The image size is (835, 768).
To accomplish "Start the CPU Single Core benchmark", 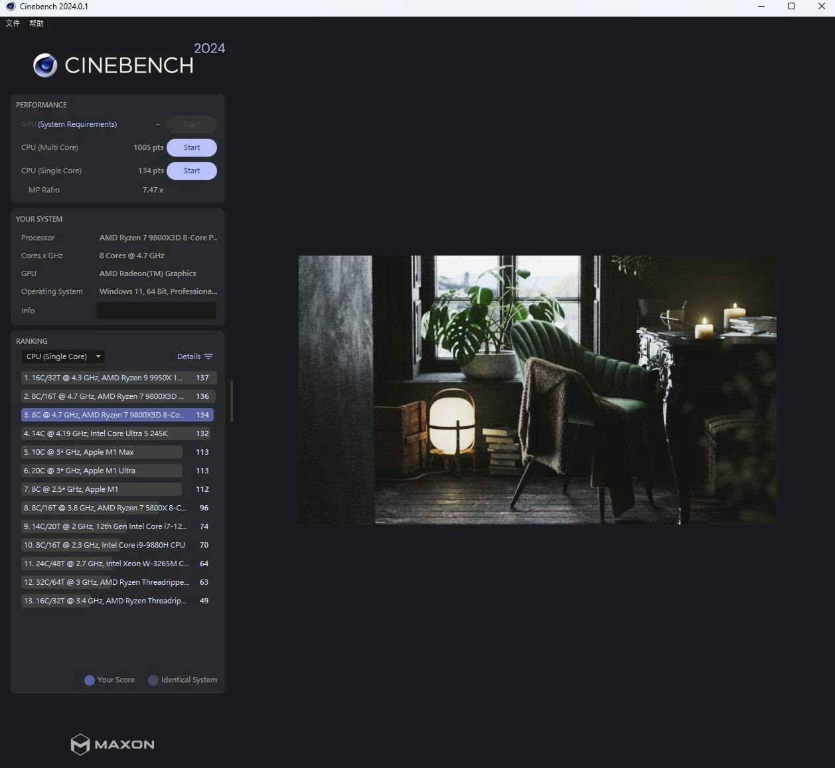I will [x=192, y=171].
